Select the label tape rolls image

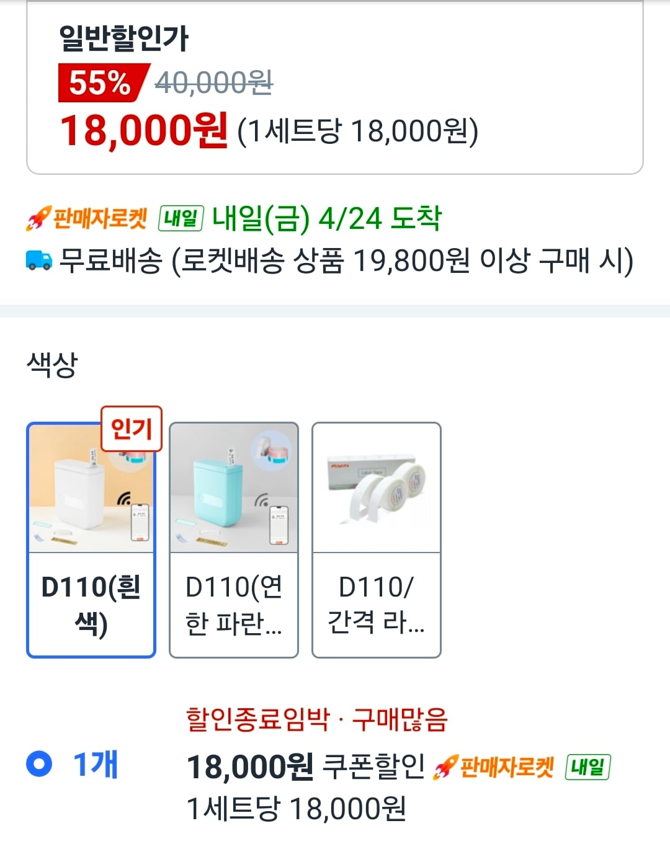click(377, 489)
